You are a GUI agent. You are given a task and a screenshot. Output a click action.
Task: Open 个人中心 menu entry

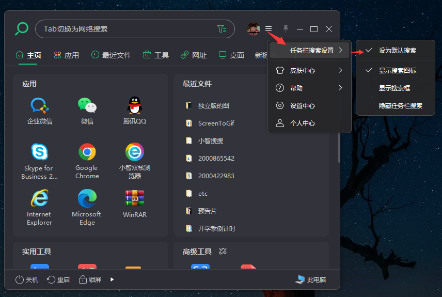pos(309,123)
